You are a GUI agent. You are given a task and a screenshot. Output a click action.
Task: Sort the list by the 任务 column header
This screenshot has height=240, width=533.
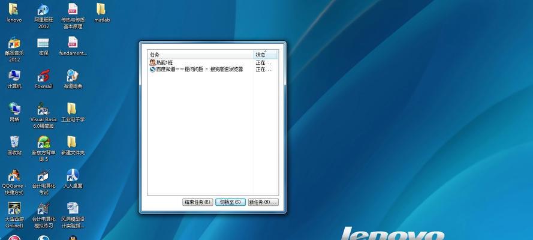pos(201,55)
